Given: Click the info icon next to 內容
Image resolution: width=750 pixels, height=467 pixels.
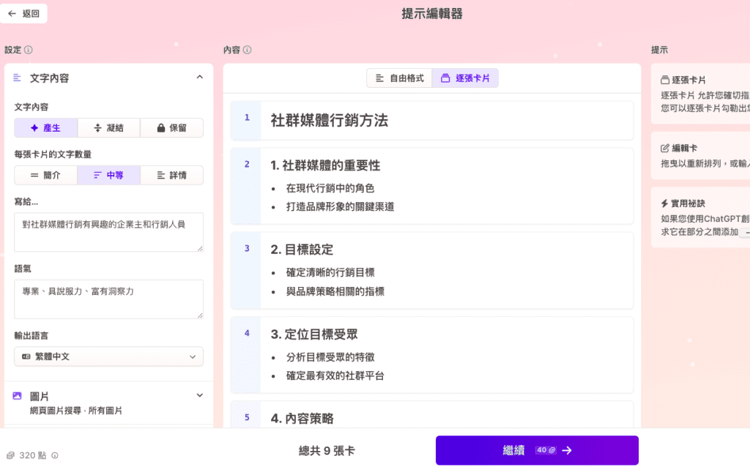Looking at the screenshot, I should [x=248, y=51].
